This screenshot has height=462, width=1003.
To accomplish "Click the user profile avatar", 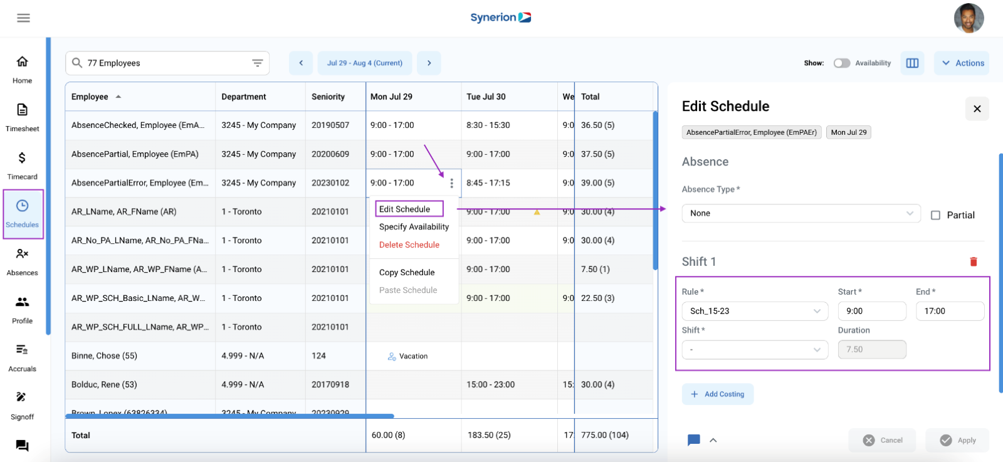I will [x=969, y=18].
